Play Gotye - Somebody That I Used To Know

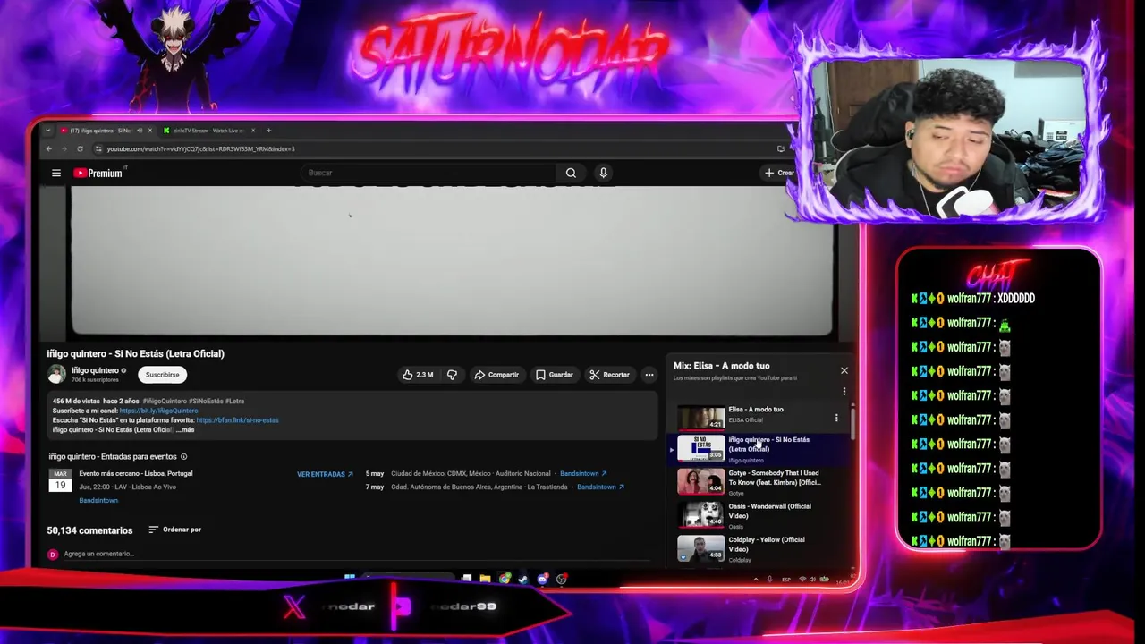(x=700, y=481)
